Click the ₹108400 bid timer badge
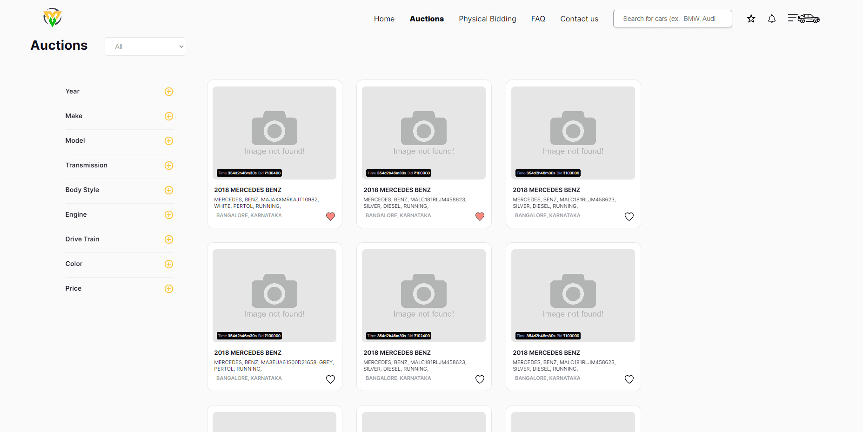The height and width of the screenshot is (432, 863). click(249, 173)
